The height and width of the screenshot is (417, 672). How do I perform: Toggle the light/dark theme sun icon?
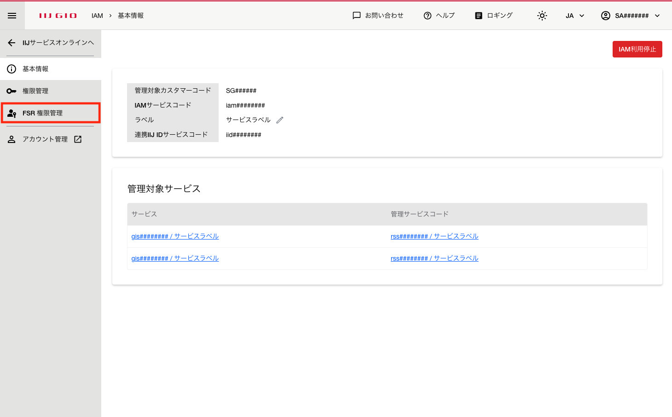tap(542, 16)
